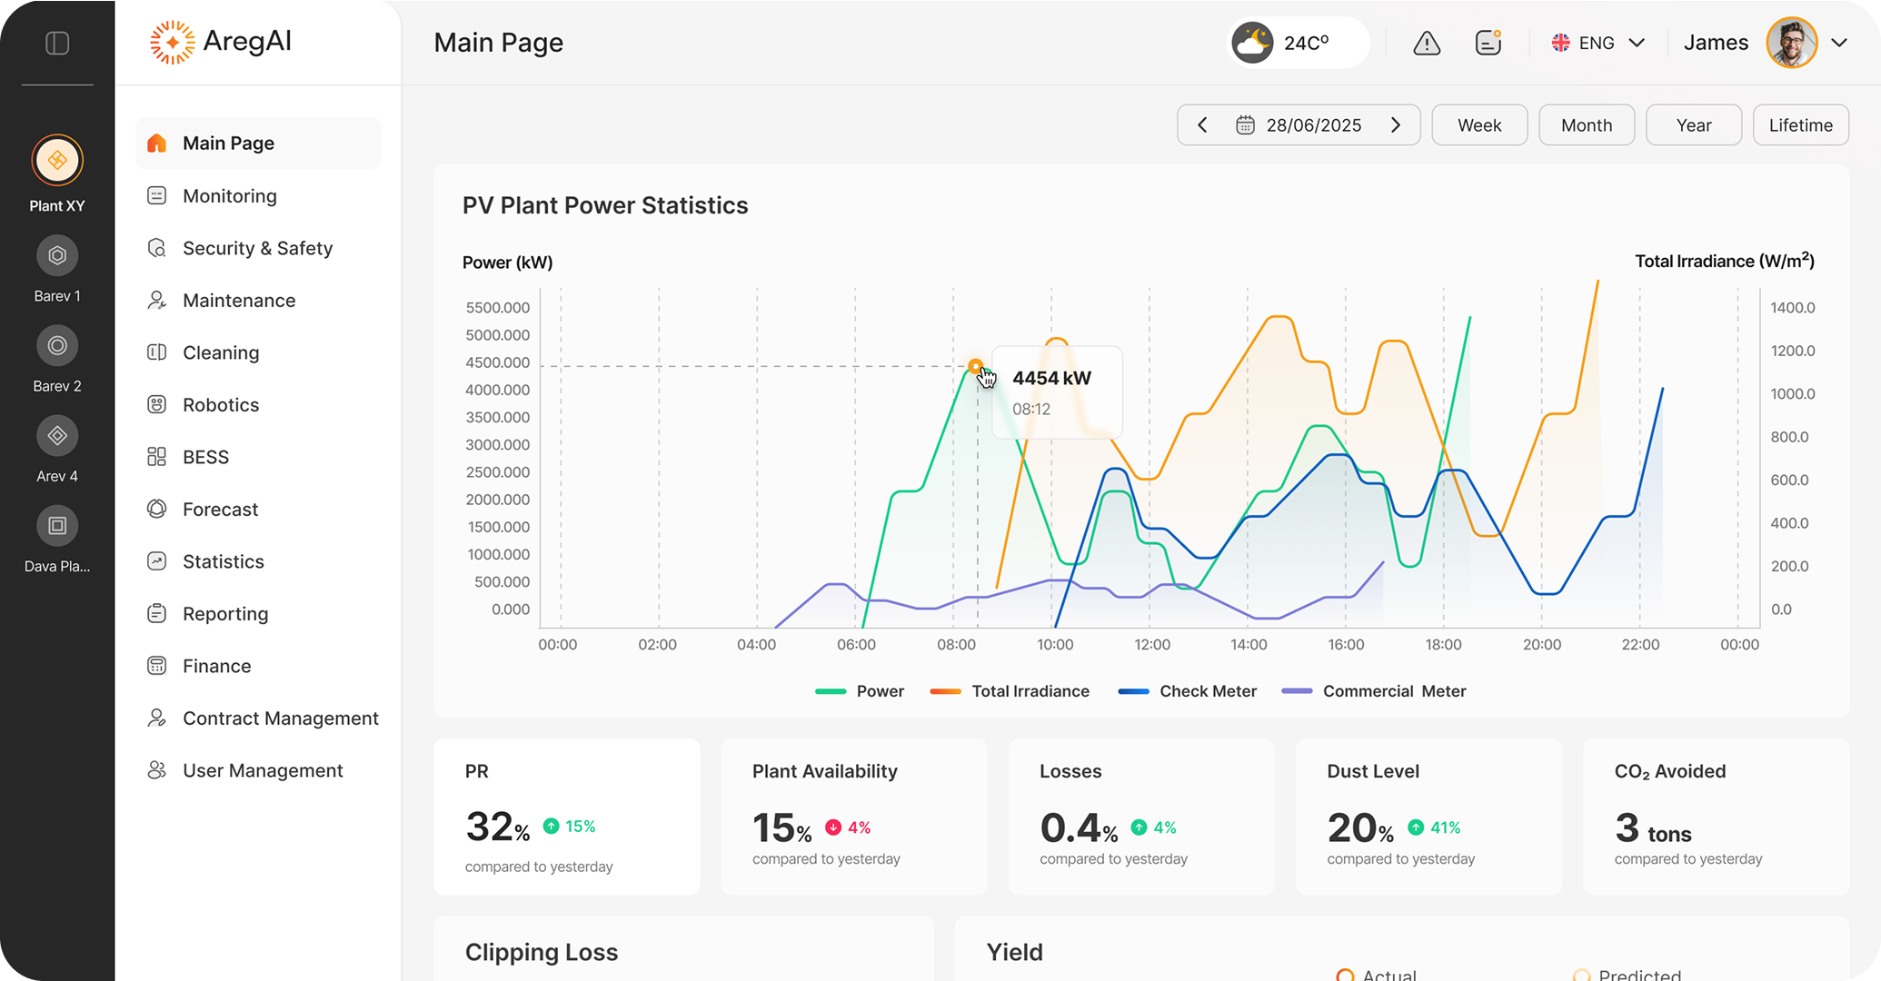
Task: Open the messages notification icon
Action: coord(1488,43)
